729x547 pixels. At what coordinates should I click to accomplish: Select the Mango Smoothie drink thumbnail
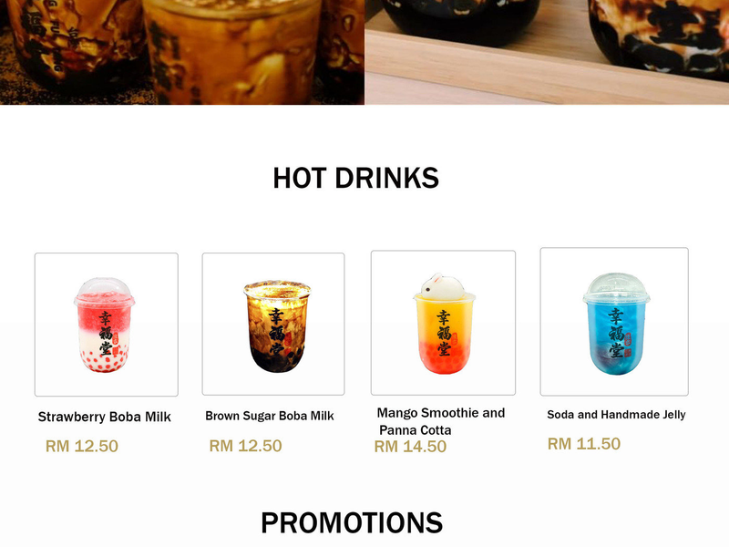(x=443, y=323)
